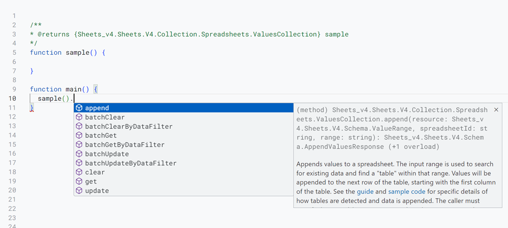Click the method icon next to batchClearByDataFilter
Viewport: 508px width, 228px height.
click(x=79, y=126)
